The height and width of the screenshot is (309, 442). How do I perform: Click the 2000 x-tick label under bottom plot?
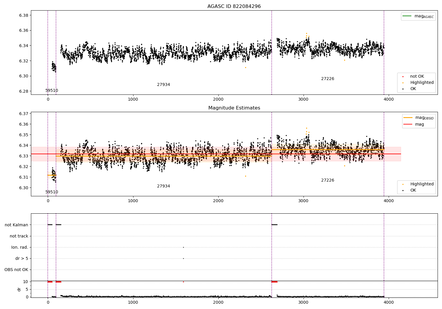[x=218, y=302]
